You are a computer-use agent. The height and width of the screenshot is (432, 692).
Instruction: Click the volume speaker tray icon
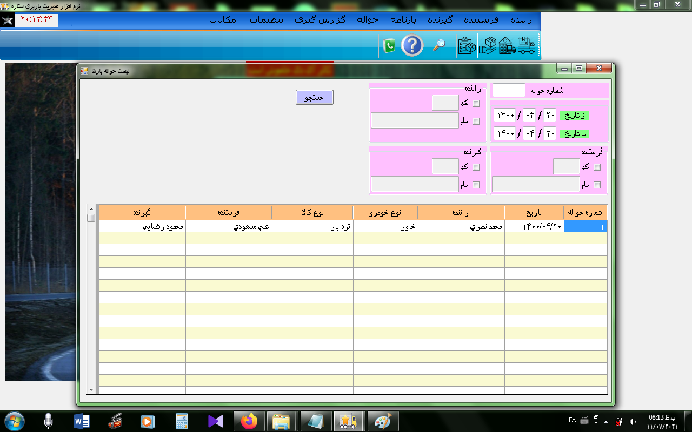click(633, 421)
